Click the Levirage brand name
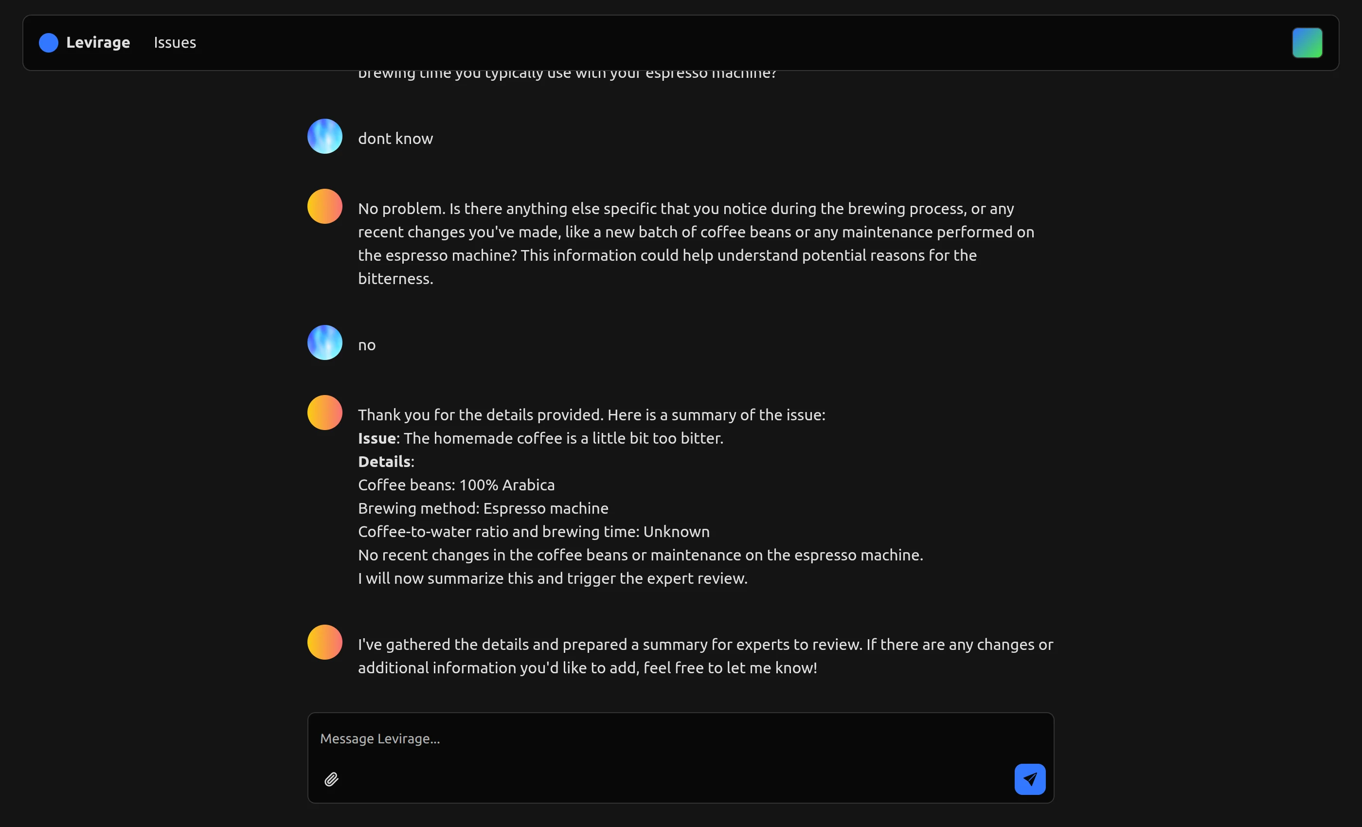The height and width of the screenshot is (827, 1362). [x=98, y=43]
